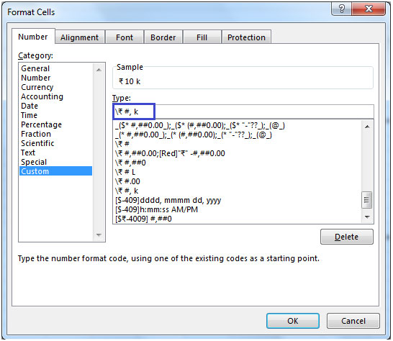Click format codes list scroll down arrow

(367, 217)
